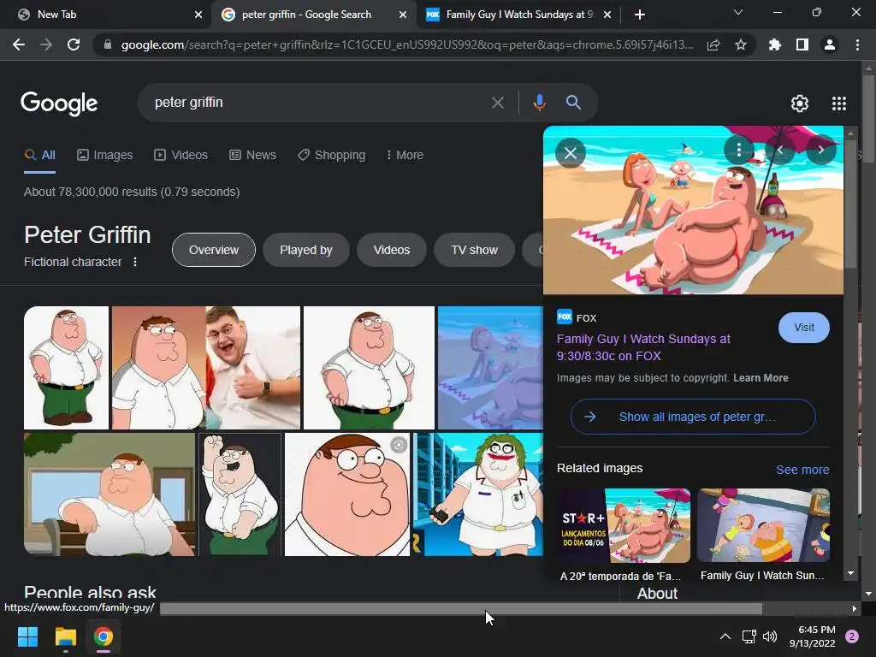Share this page icon in address bar
The image size is (876, 657).
(x=713, y=44)
